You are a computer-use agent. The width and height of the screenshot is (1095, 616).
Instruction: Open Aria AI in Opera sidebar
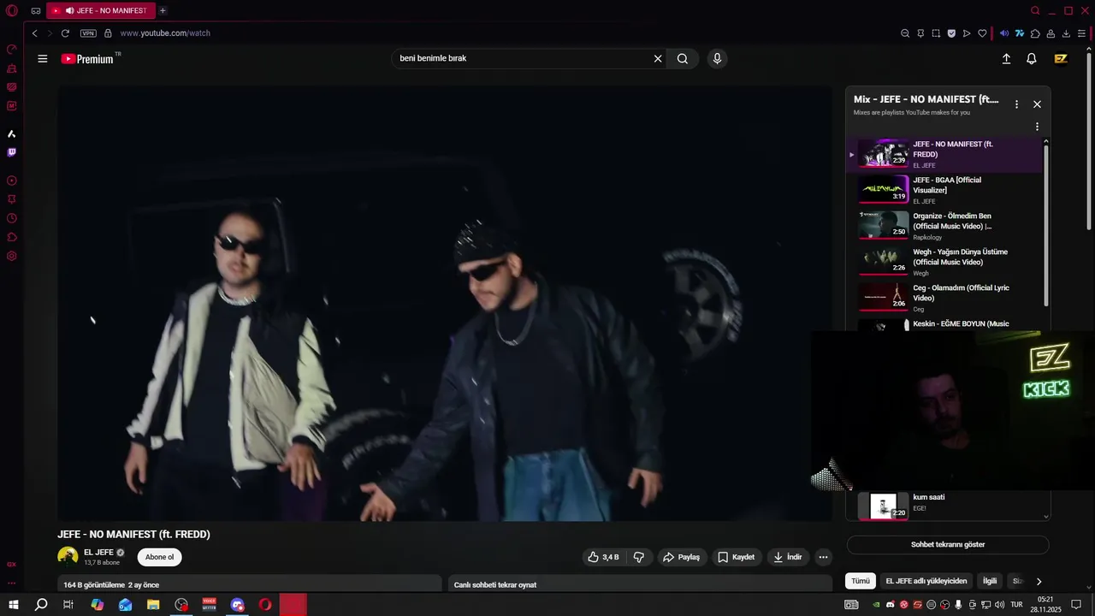click(x=12, y=133)
